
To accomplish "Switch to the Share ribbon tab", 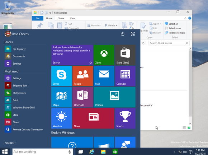I will click(61, 18).
